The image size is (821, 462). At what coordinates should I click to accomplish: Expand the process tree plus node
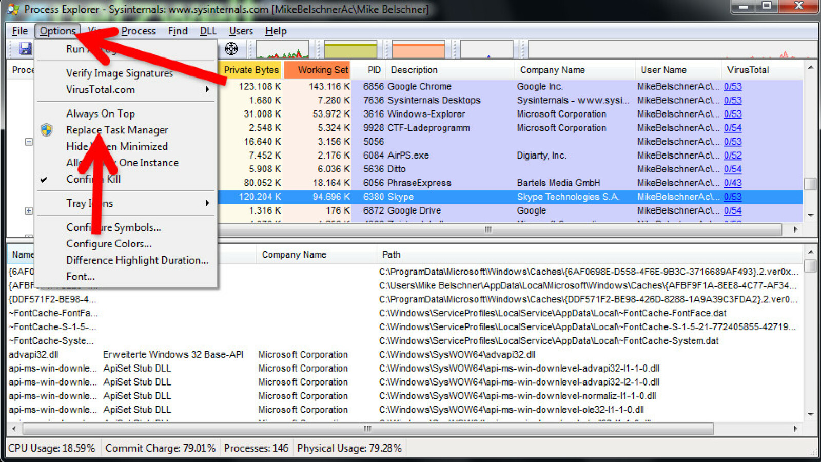(29, 210)
